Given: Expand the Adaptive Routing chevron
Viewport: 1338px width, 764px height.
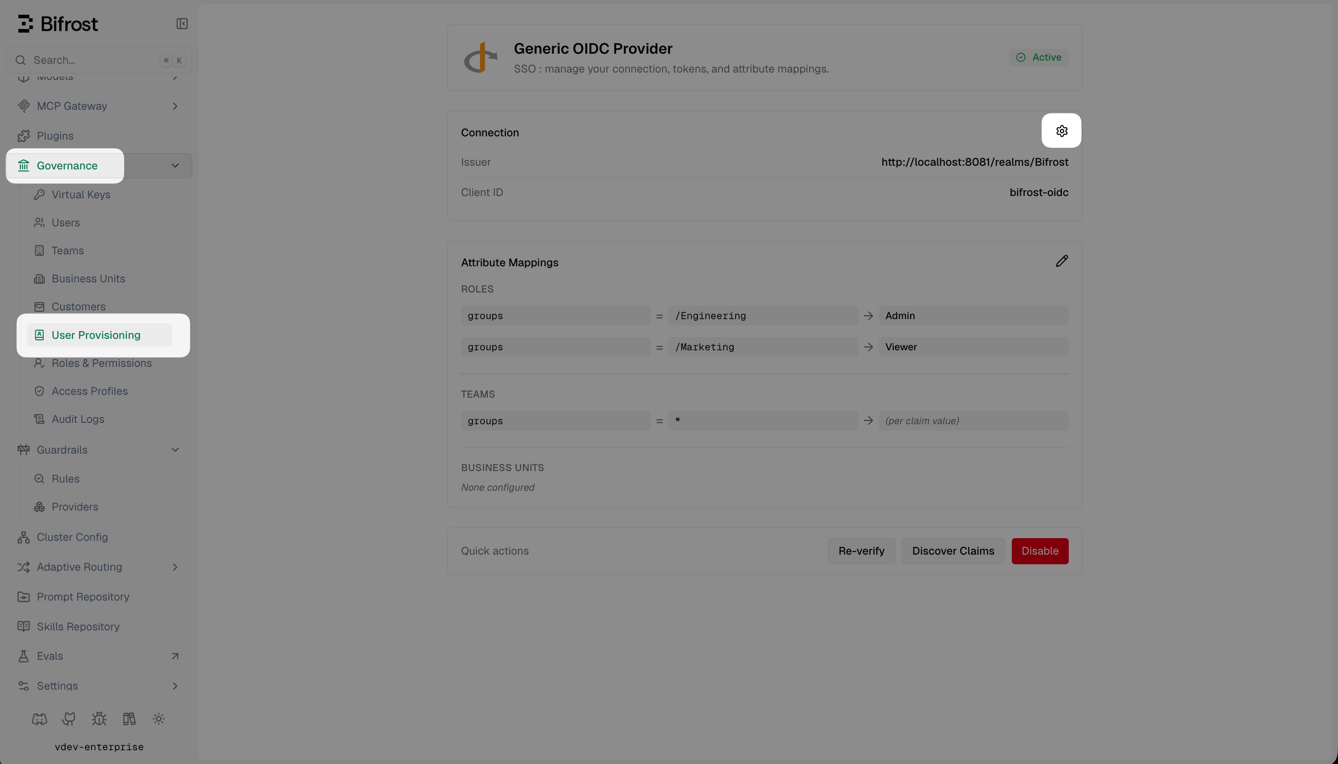Looking at the screenshot, I should [176, 567].
